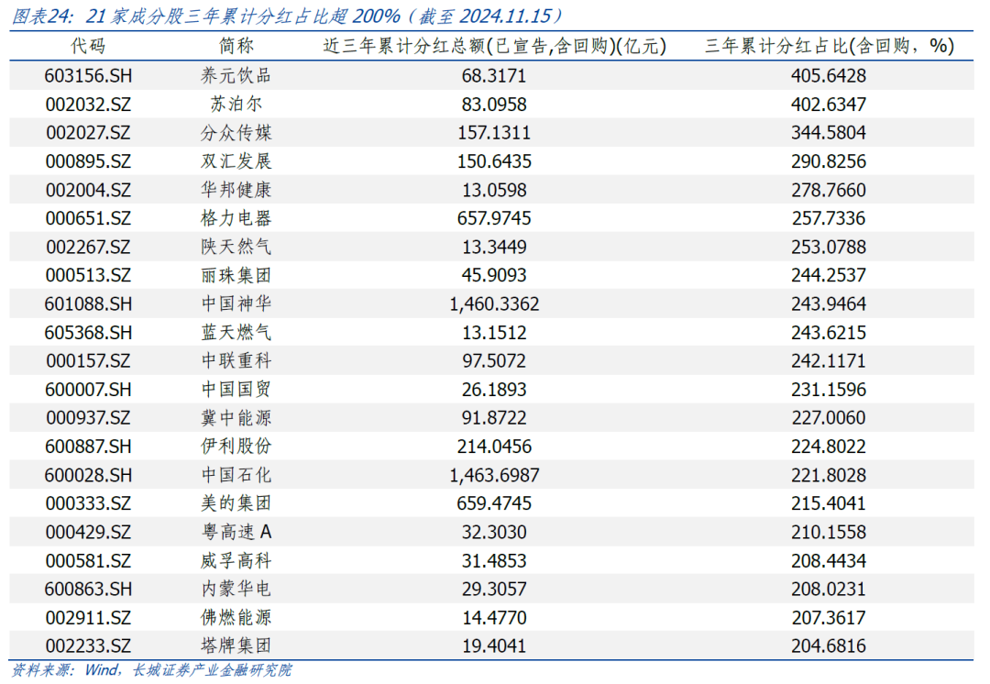This screenshot has height=684, width=990.
Task: Click the ratio value 224.8022
Action: click(829, 447)
